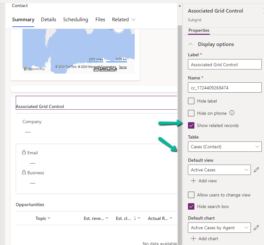Edit the Active Cases view with pencil icon
The height and width of the screenshot is (245, 264).
[x=256, y=170]
